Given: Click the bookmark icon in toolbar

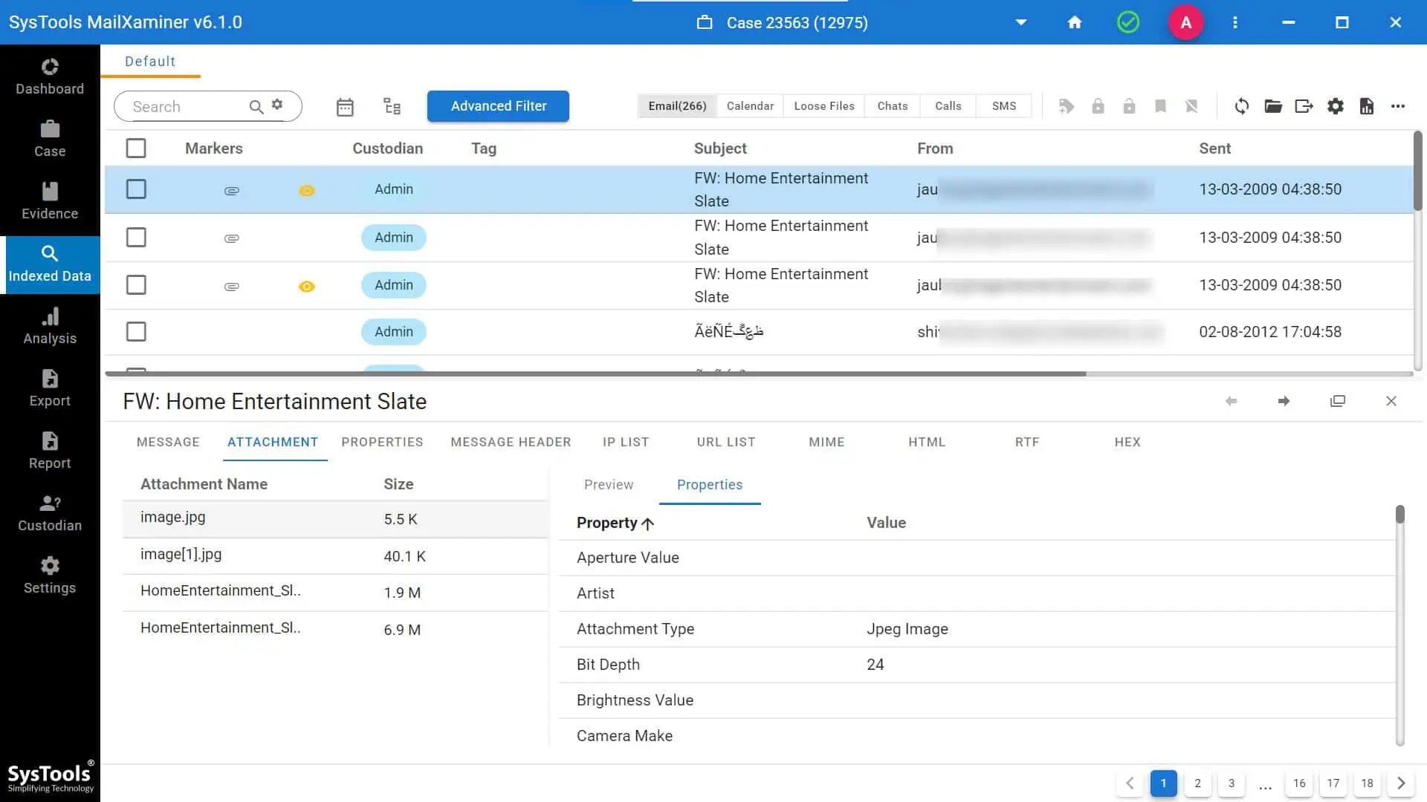Looking at the screenshot, I should [x=1160, y=106].
